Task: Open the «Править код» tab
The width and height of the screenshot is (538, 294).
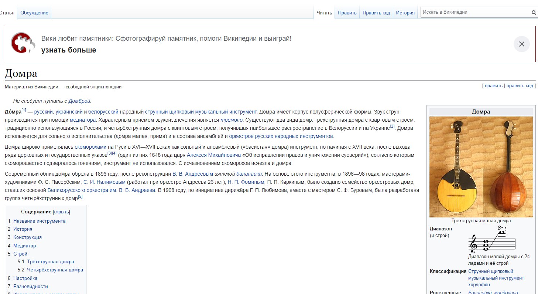Action: click(376, 13)
